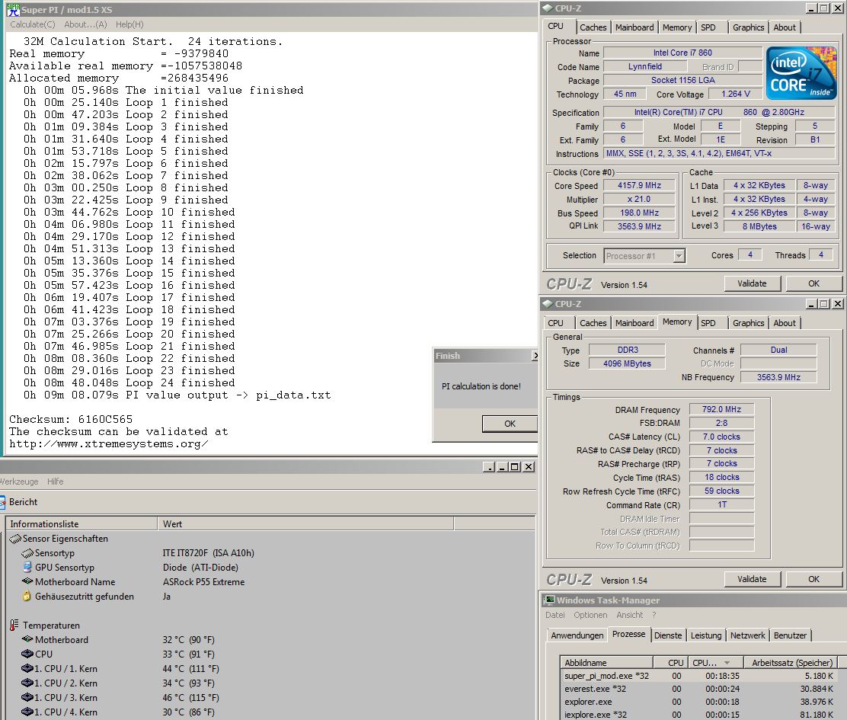Click the lower CPU-Z window title icon
Screen dimensions: 847x720
(548, 303)
